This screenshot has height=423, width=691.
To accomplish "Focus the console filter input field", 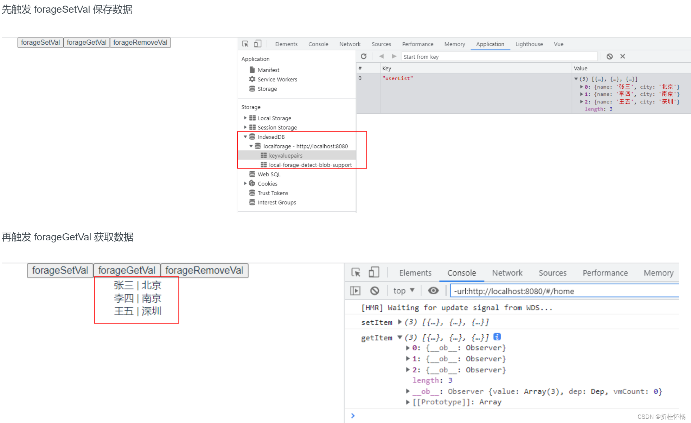I will pyautogui.click(x=564, y=291).
